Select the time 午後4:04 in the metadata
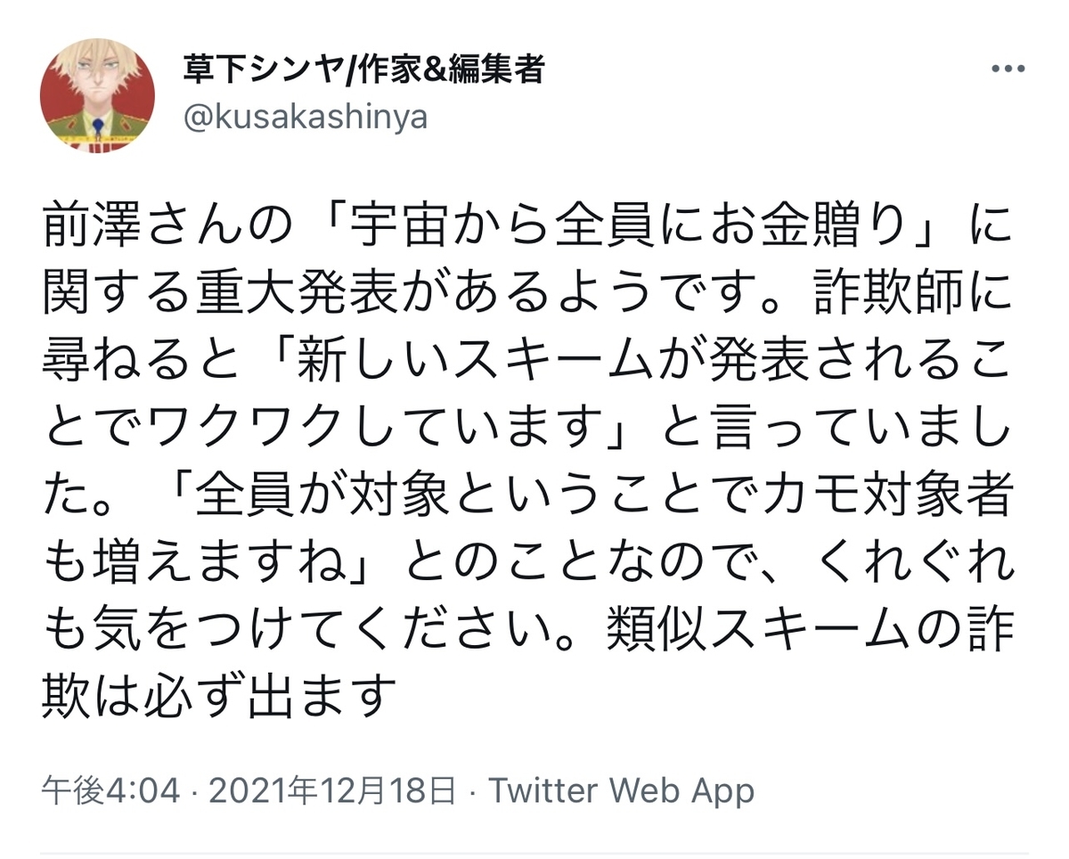The width and height of the screenshot is (1069, 859). click(x=107, y=789)
